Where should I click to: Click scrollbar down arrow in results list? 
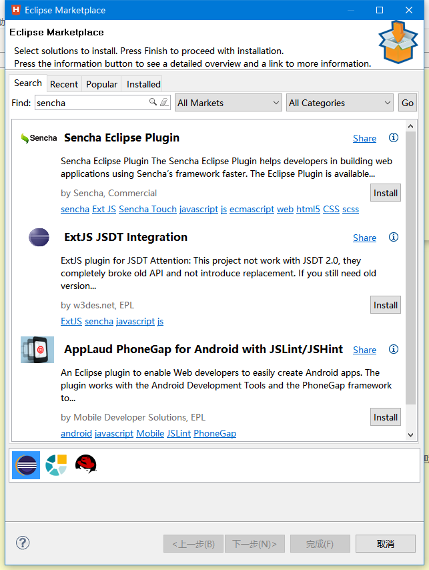(410, 435)
